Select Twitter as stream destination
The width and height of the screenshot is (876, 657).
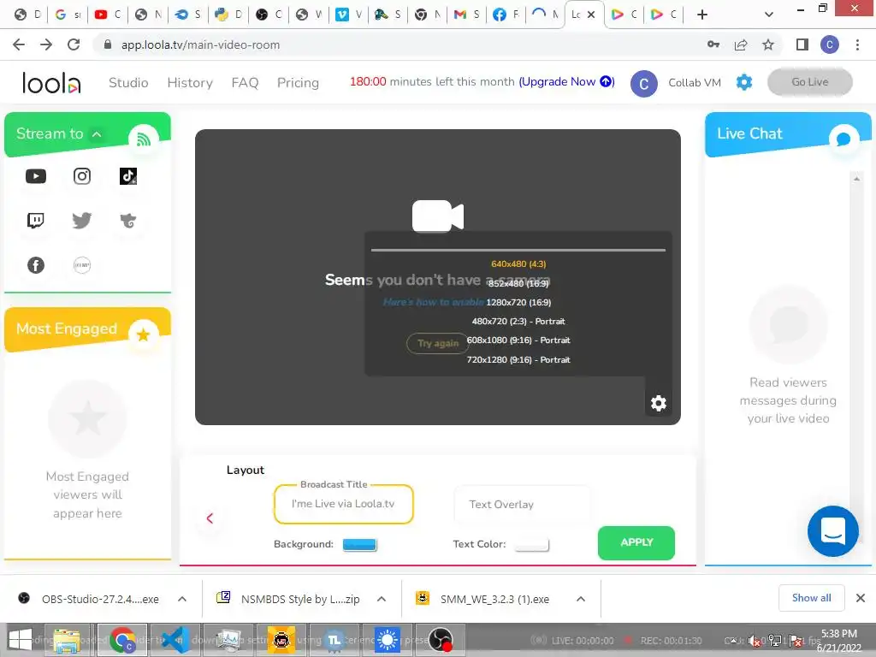82,221
